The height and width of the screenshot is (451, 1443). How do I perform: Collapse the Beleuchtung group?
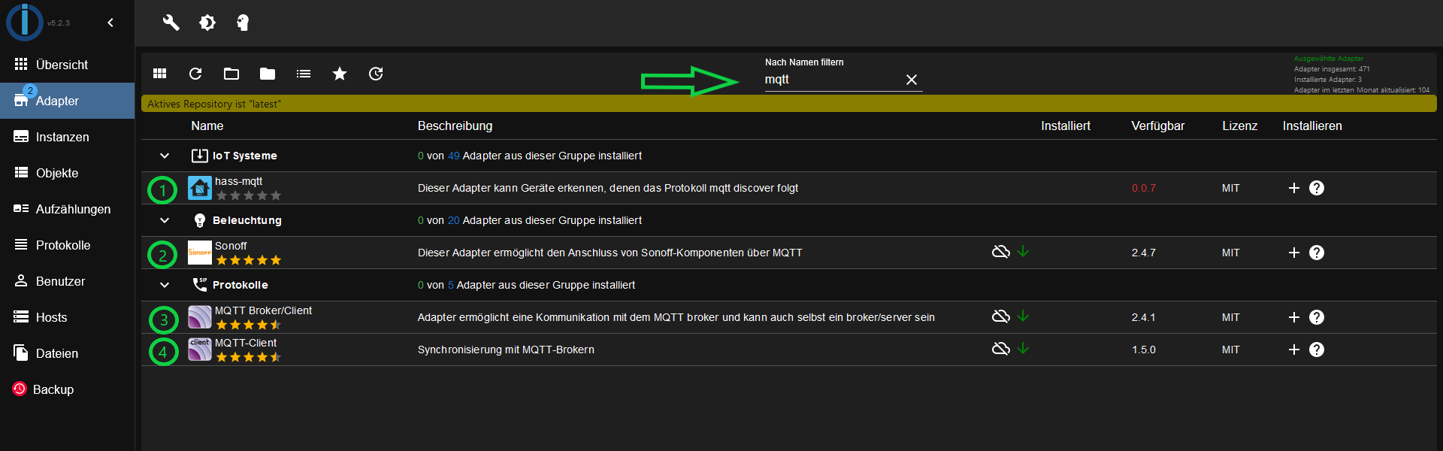[x=165, y=220]
